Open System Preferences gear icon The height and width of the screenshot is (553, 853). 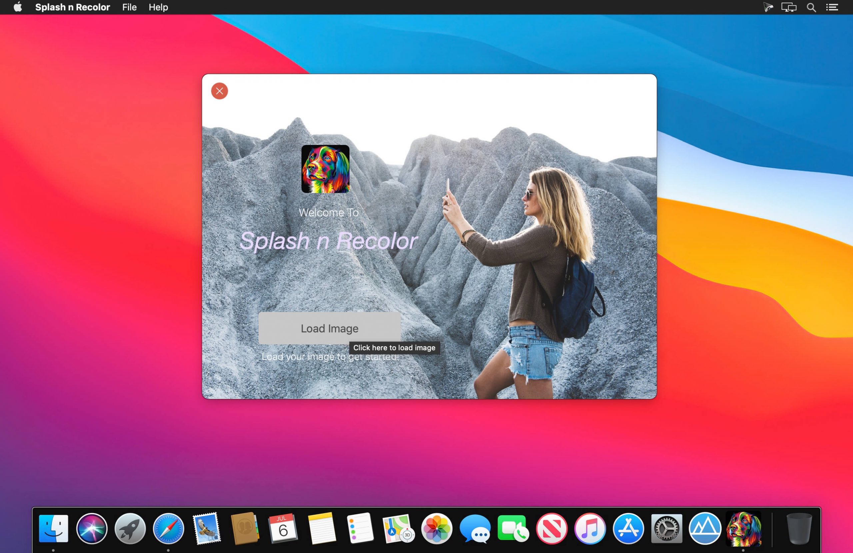[x=667, y=528]
